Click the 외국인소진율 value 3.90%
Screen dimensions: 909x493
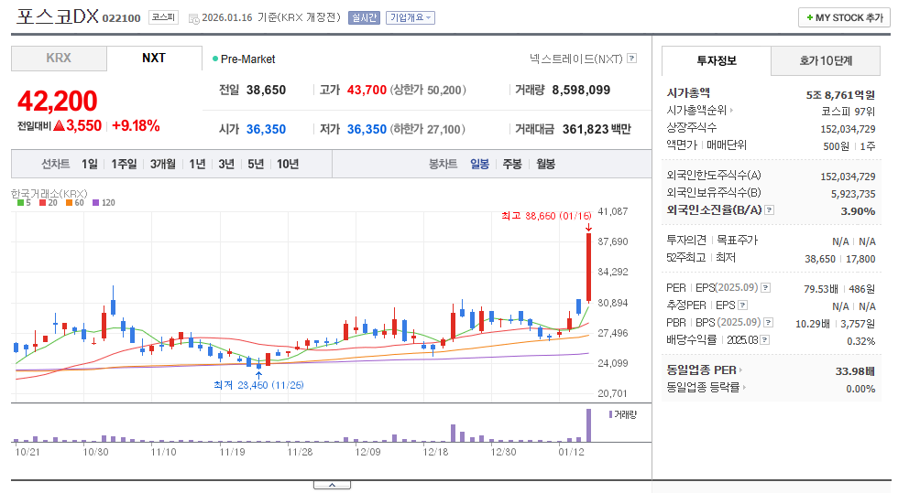point(858,211)
